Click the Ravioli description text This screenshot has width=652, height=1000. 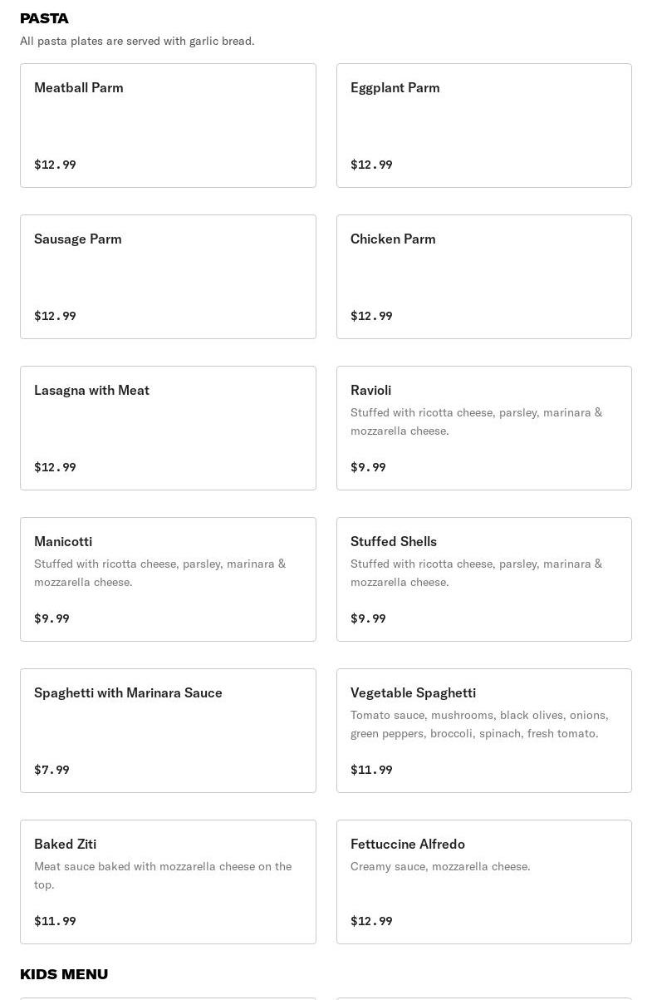point(477,421)
